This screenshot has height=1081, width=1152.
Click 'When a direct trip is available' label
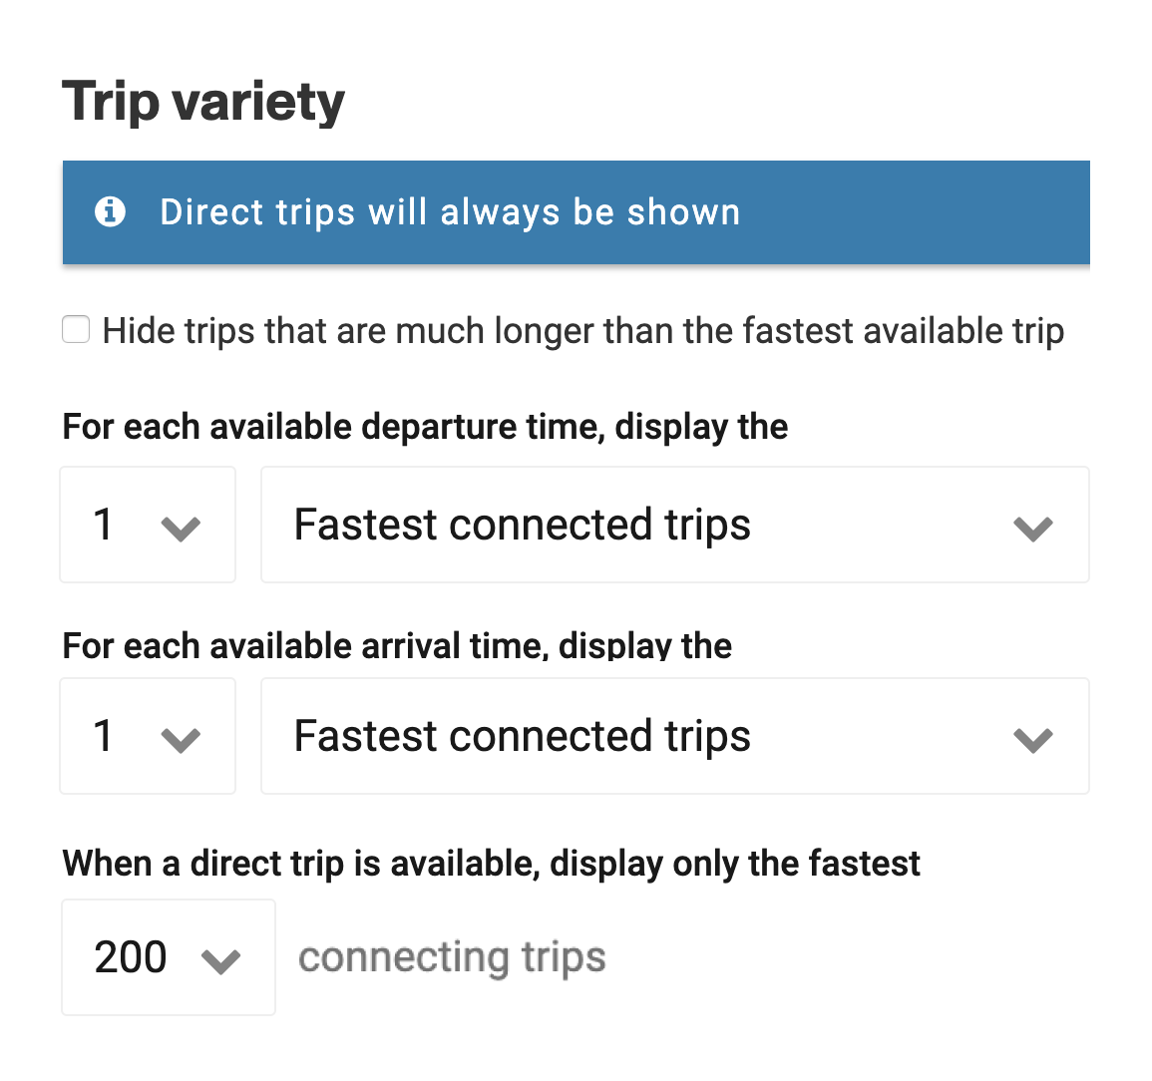point(492,863)
